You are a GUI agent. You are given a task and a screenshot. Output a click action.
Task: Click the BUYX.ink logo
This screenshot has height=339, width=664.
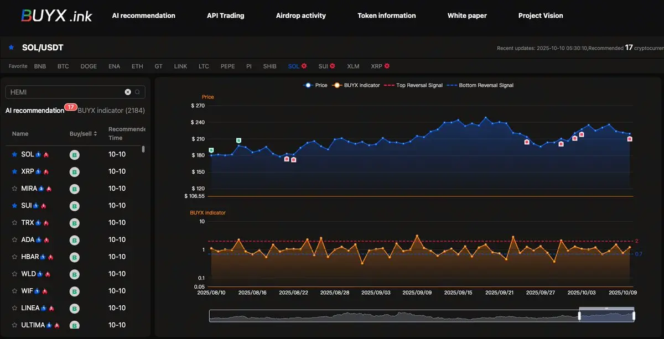pyautogui.click(x=56, y=15)
